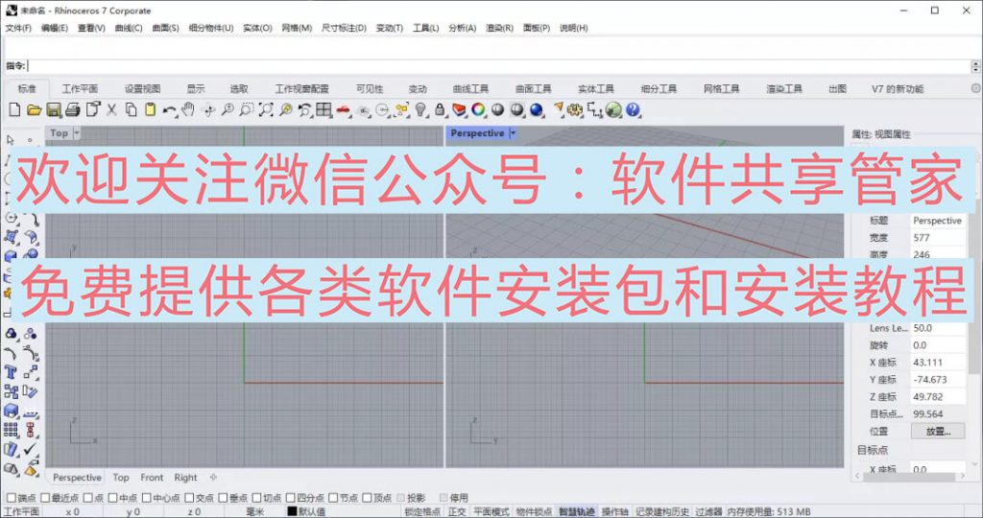
Task: Activate the Pan hand tool
Action: (x=188, y=110)
